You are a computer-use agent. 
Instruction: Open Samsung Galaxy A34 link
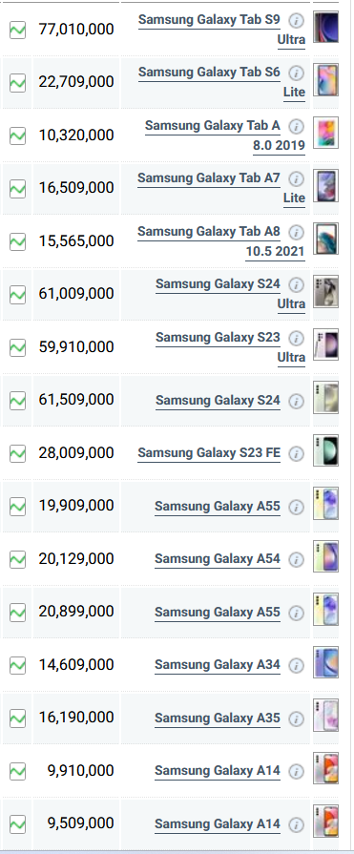tap(218, 665)
